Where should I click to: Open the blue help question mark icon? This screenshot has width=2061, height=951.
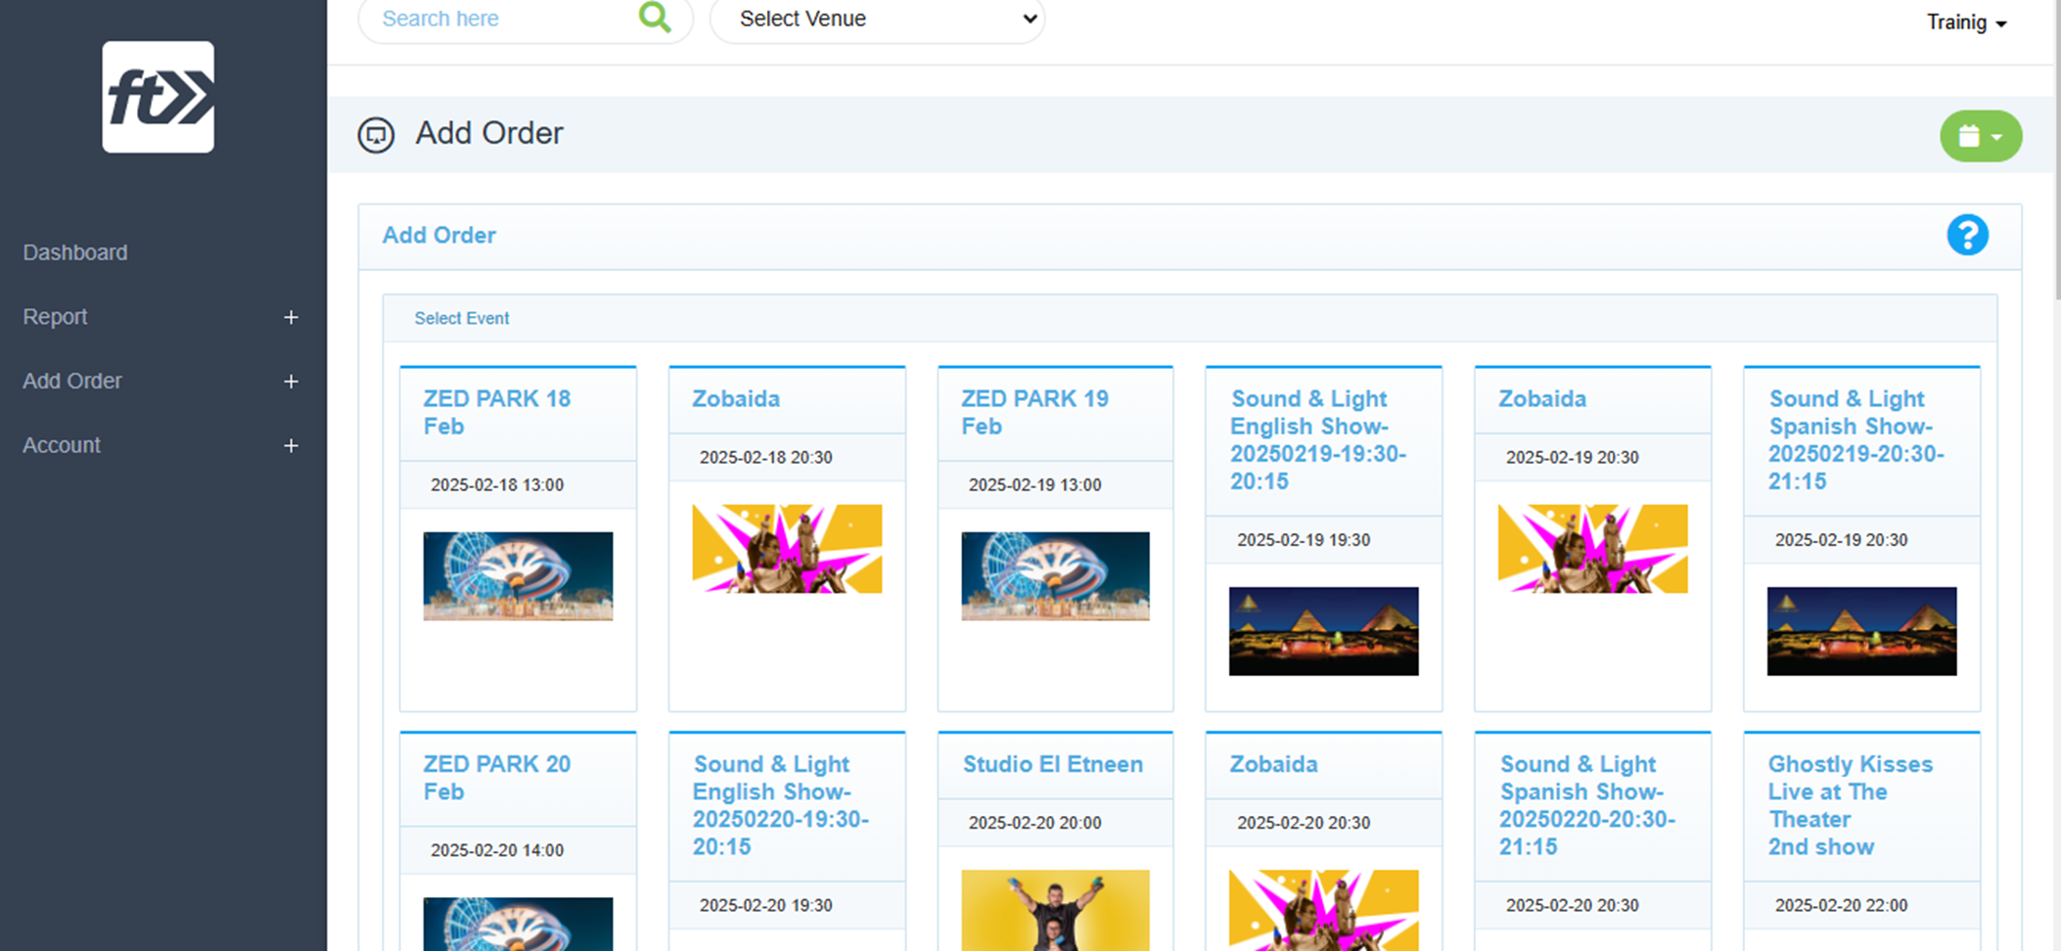pos(1967,235)
